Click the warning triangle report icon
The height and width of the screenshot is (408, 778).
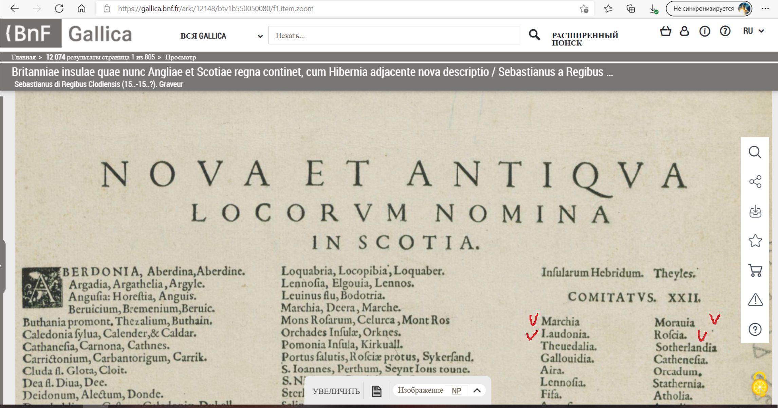pyautogui.click(x=755, y=300)
